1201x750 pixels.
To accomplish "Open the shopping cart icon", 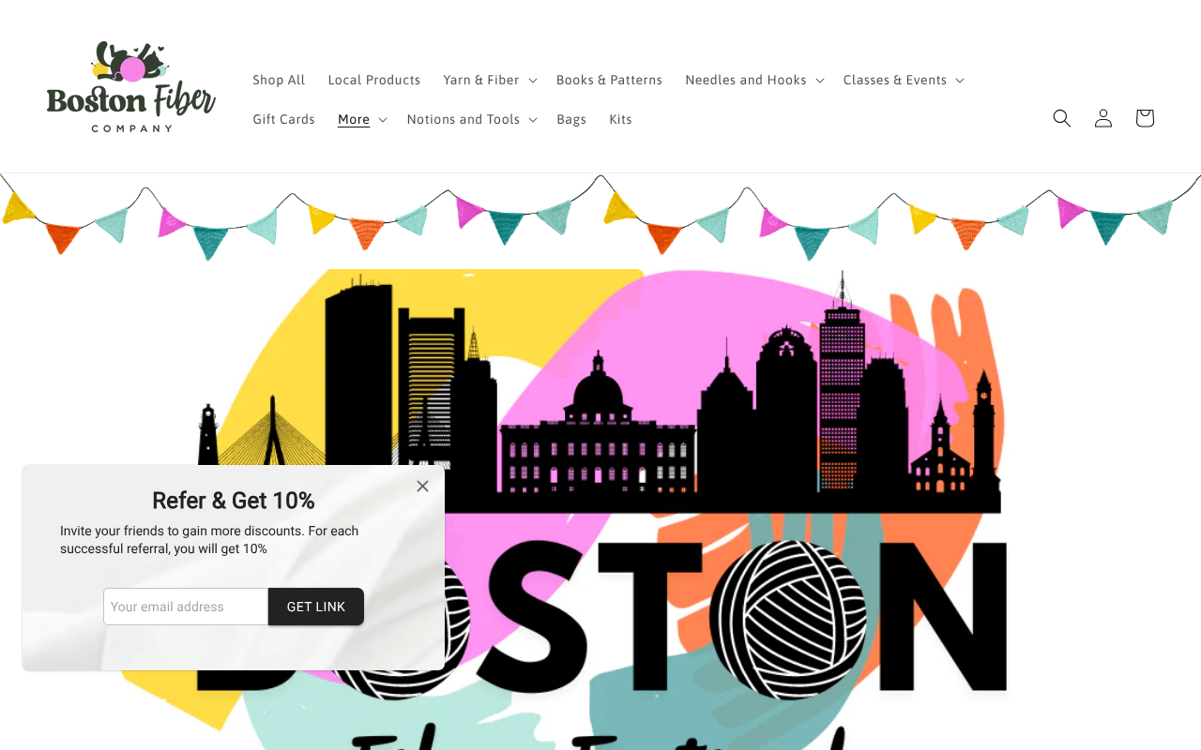I will [1144, 118].
